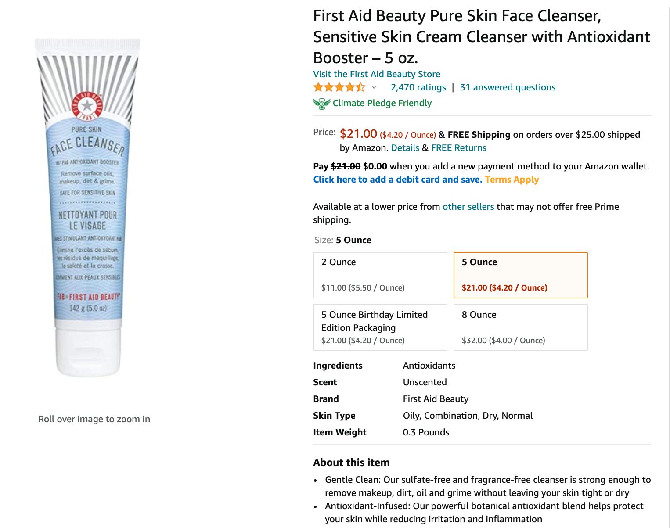Click the Face Cleanser product image
Viewport: 670px width, 528px height.
(88, 207)
